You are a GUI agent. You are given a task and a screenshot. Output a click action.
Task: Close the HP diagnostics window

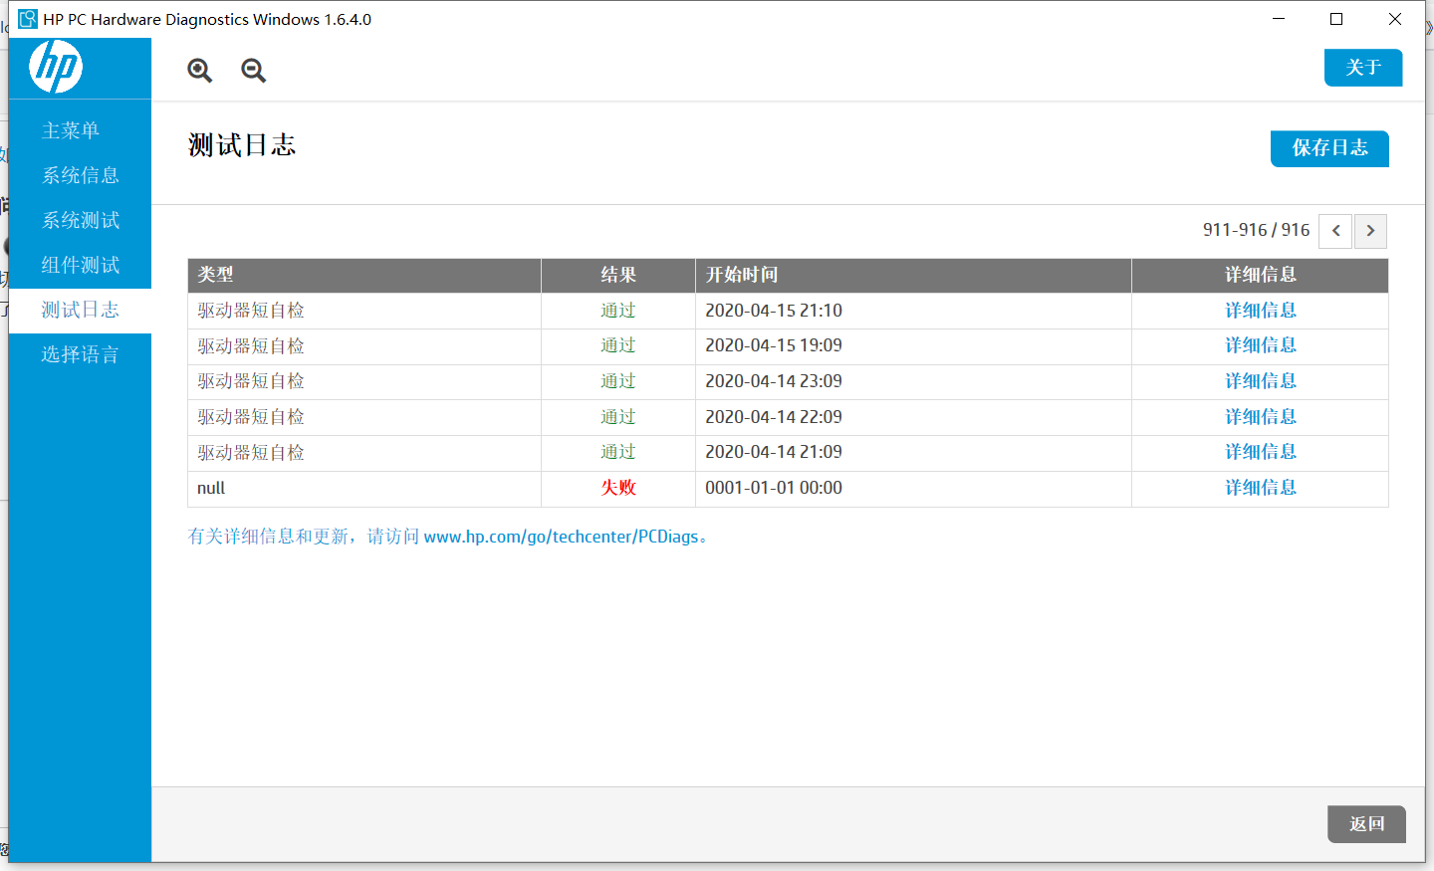(x=1395, y=19)
